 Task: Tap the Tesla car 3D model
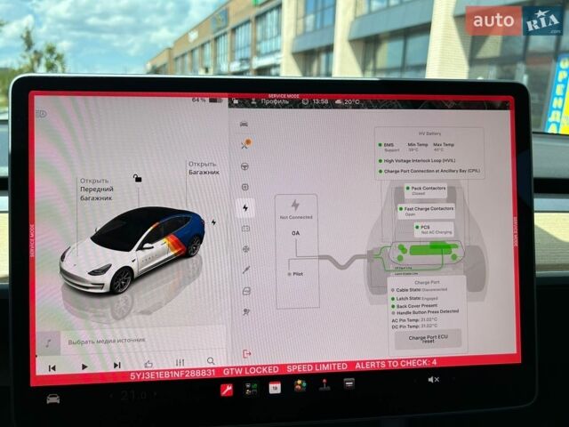pyautogui.click(x=132, y=250)
